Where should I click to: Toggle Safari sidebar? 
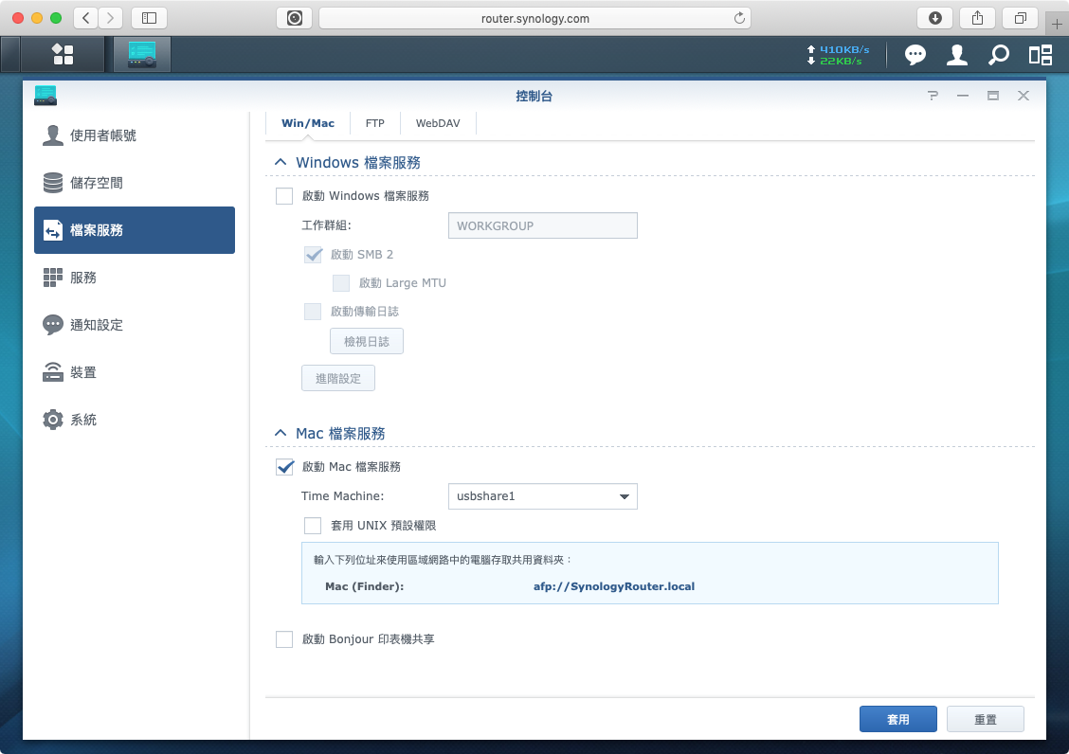150,18
